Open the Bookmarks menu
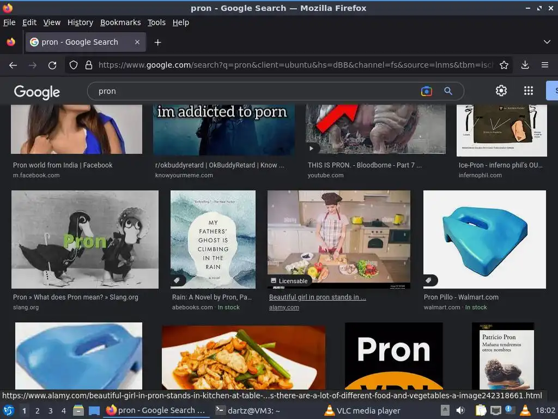Viewport: 558px width, 419px height. [x=120, y=22]
